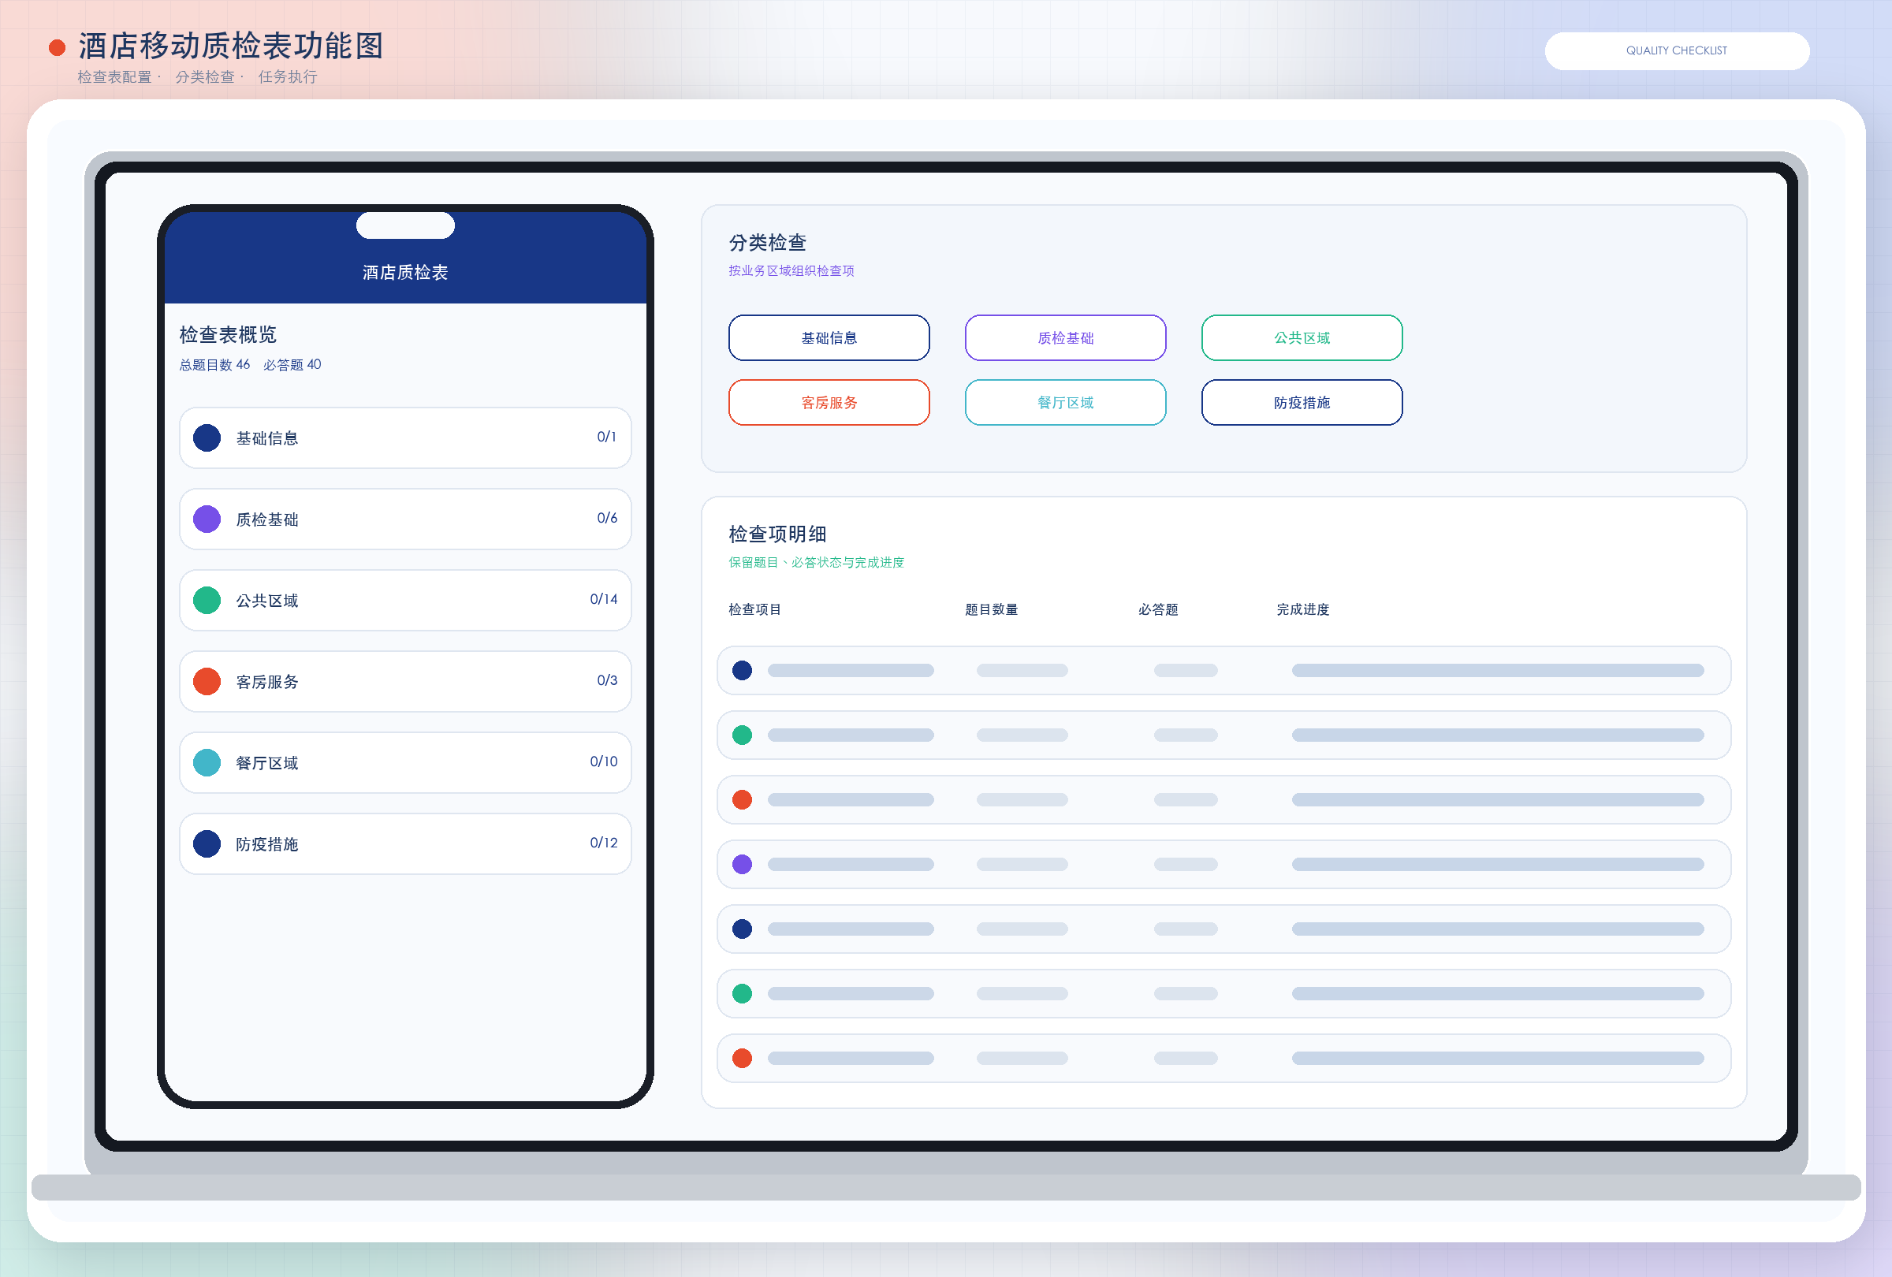This screenshot has height=1277, width=1892.
Task: Click the 总题目数 46 summary text
Action: pos(215,365)
